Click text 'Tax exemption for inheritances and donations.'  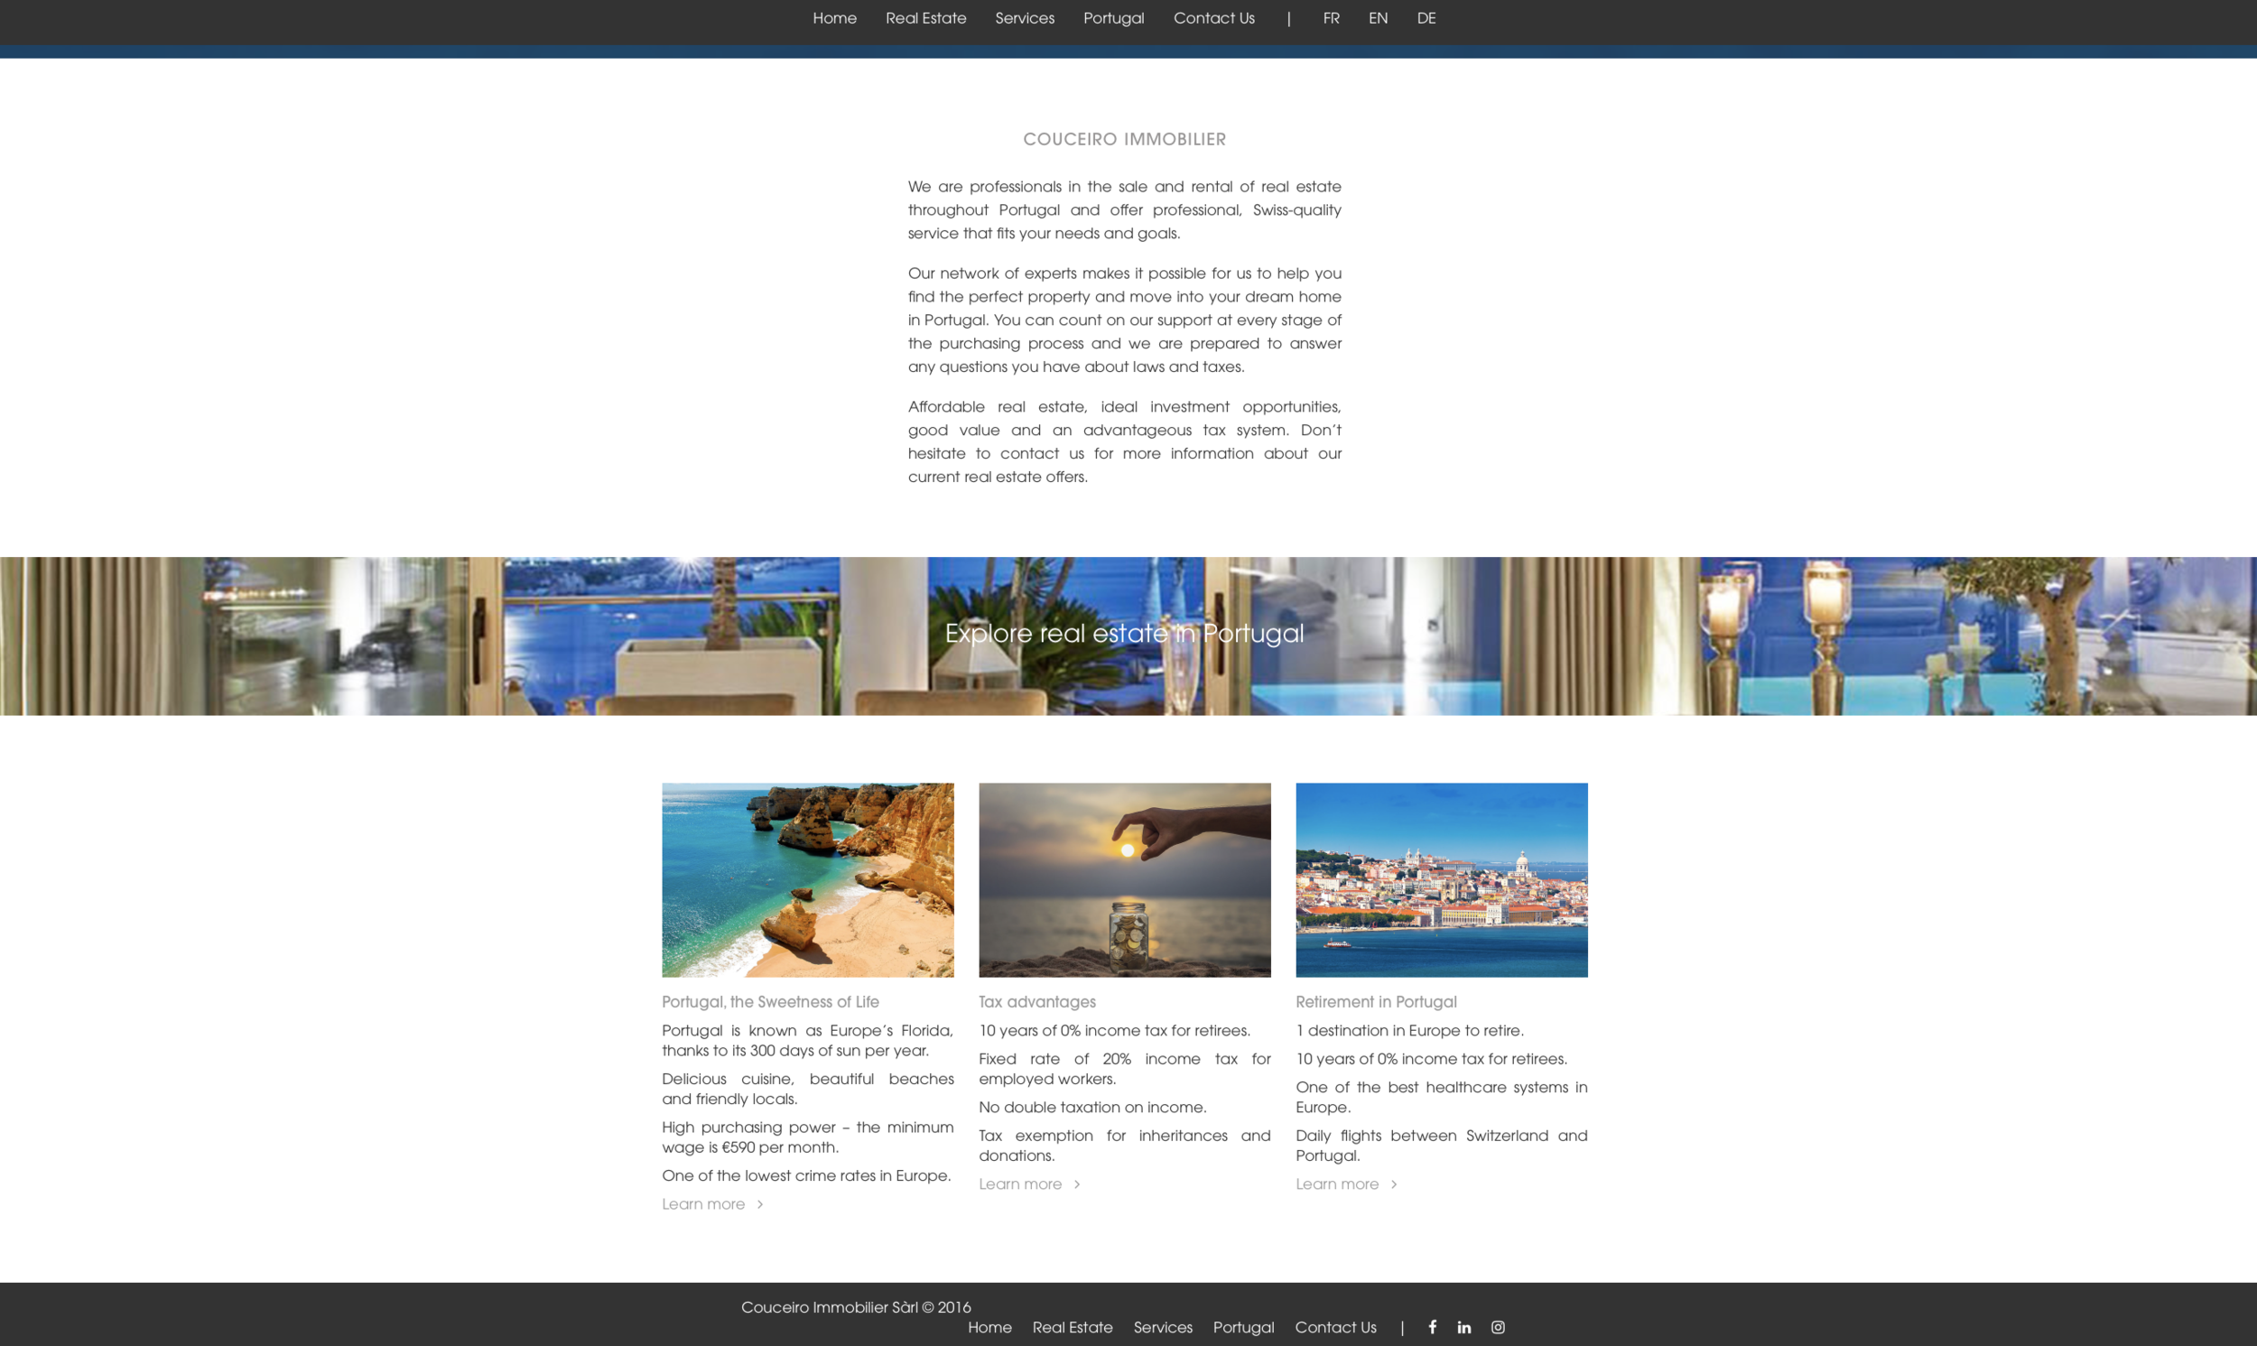[1124, 1146]
